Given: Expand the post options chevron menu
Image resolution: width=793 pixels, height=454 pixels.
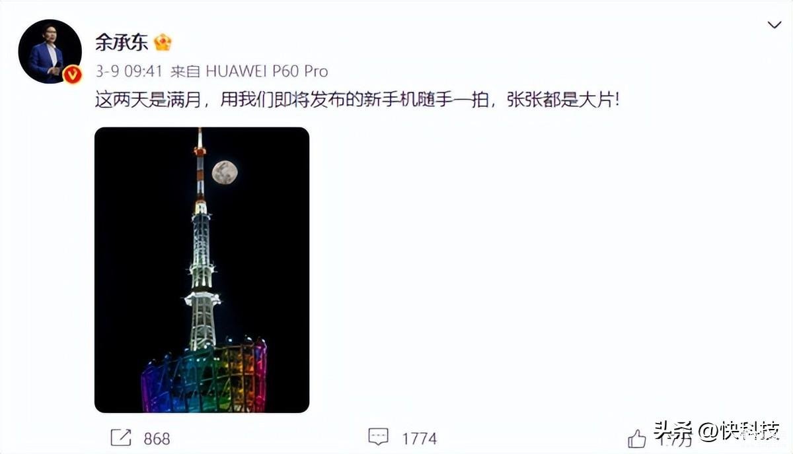Looking at the screenshot, I should (774, 25).
